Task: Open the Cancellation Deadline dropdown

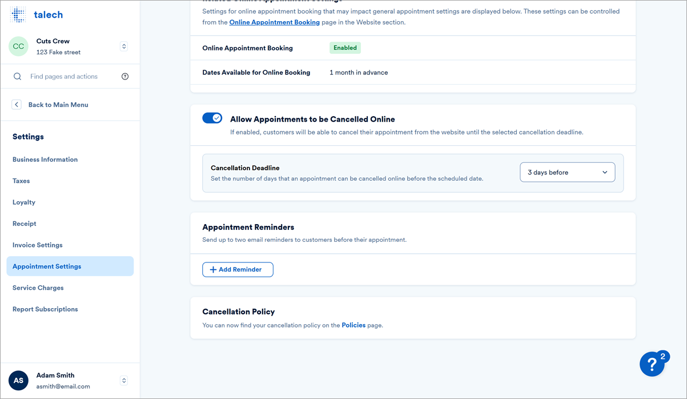Action: 567,171
